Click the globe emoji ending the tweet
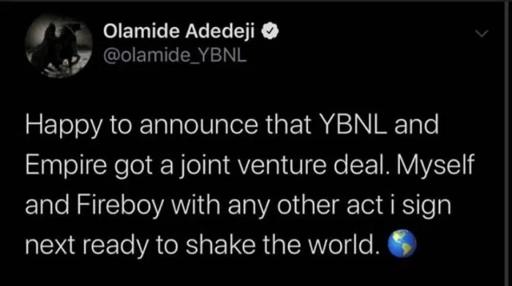512x286 pixels. 402,244
